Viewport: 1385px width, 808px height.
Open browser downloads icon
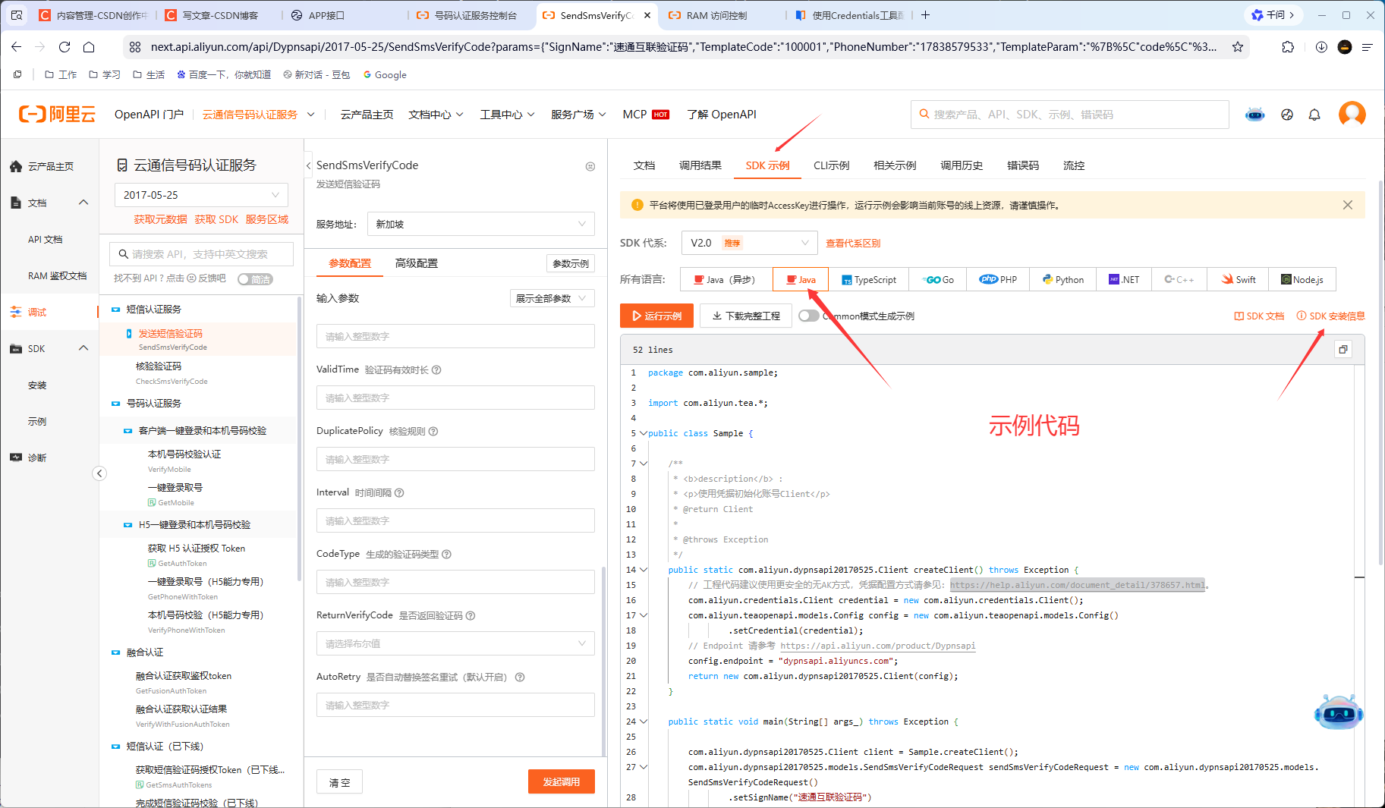1321,47
